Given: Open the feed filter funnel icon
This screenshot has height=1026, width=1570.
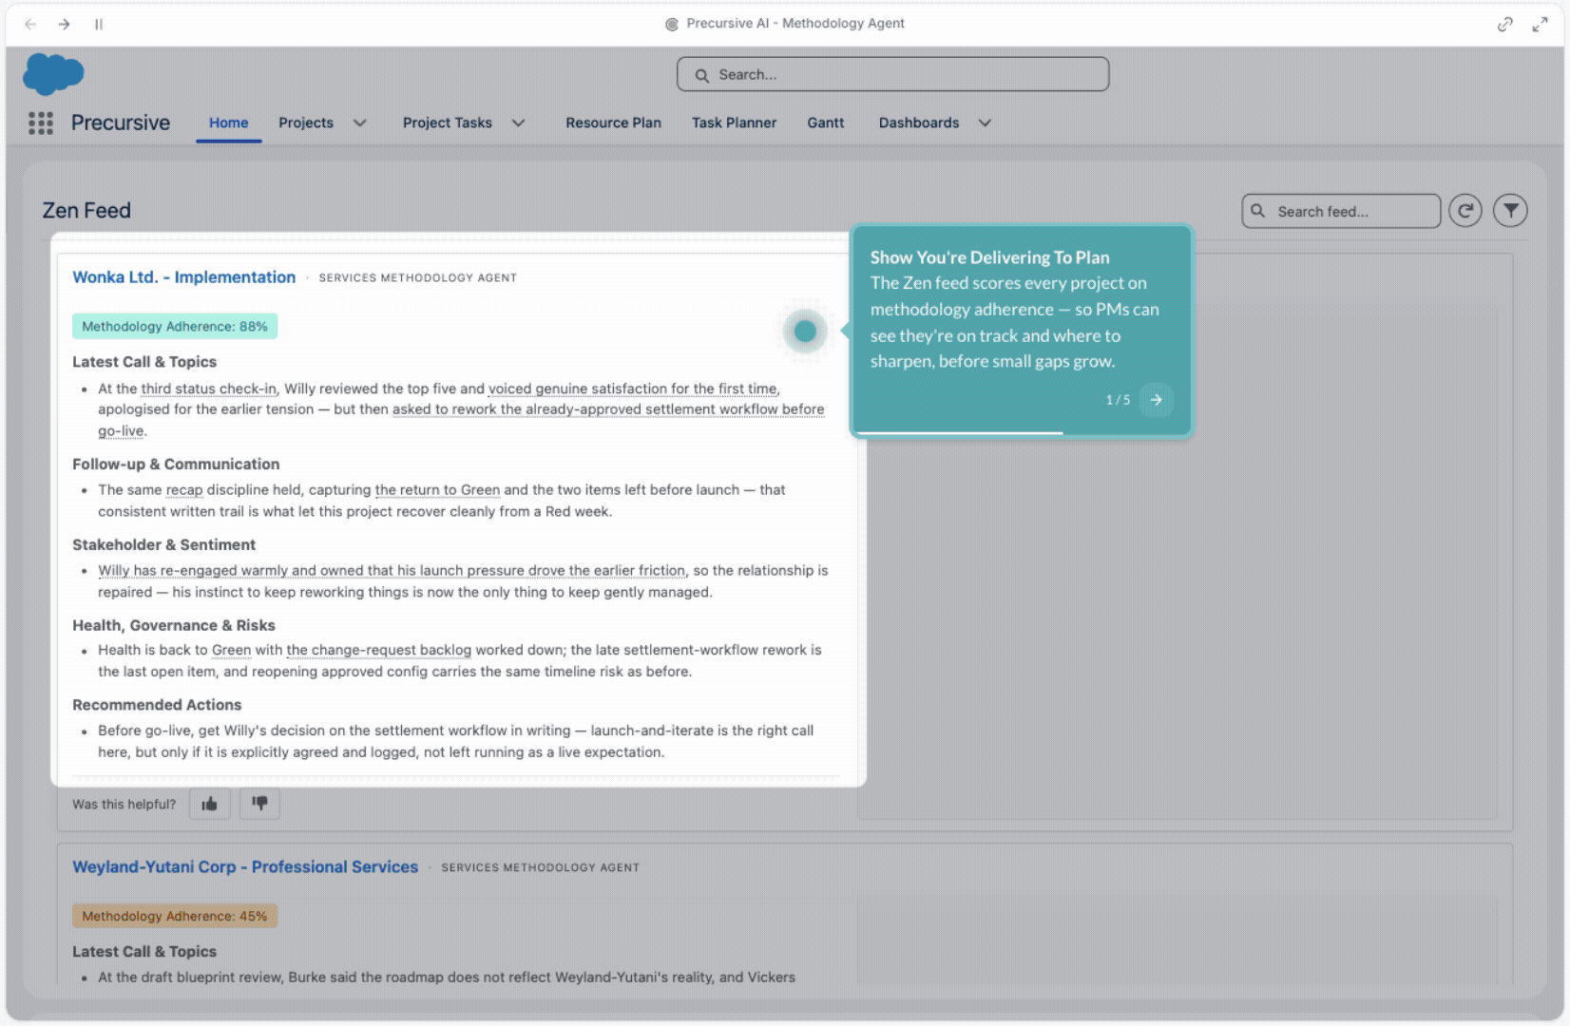Looking at the screenshot, I should (x=1510, y=211).
